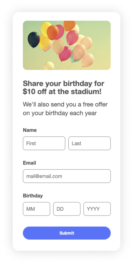
Task: Click the Email field label
Action: (x=29, y=163)
